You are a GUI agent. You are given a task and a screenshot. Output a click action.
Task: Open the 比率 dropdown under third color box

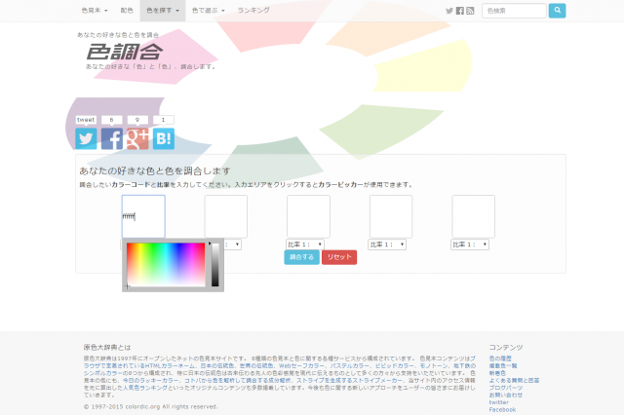pyautogui.click(x=305, y=245)
